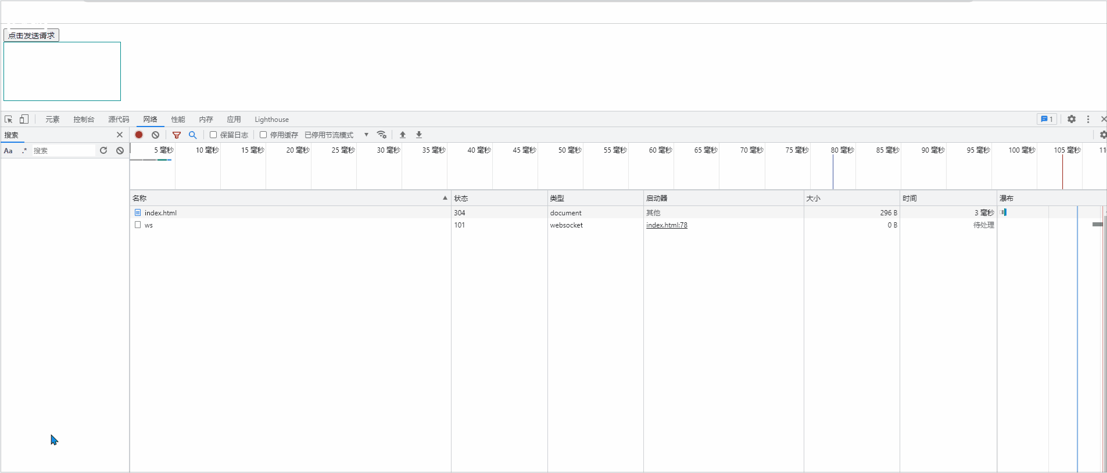Image resolution: width=1107 pixels, height=473 pixels.
Task: Open the 已停用节流模式 throttling dropdown
Action: 336,135
